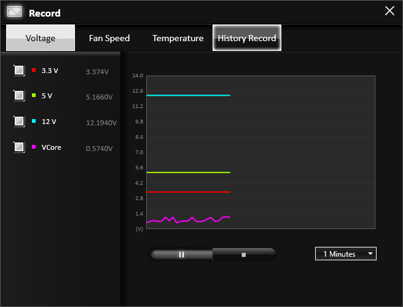The height and width of the screenshot is (307, 403).
Task: Switch to the Voltage tab
Action: point(41,38)
